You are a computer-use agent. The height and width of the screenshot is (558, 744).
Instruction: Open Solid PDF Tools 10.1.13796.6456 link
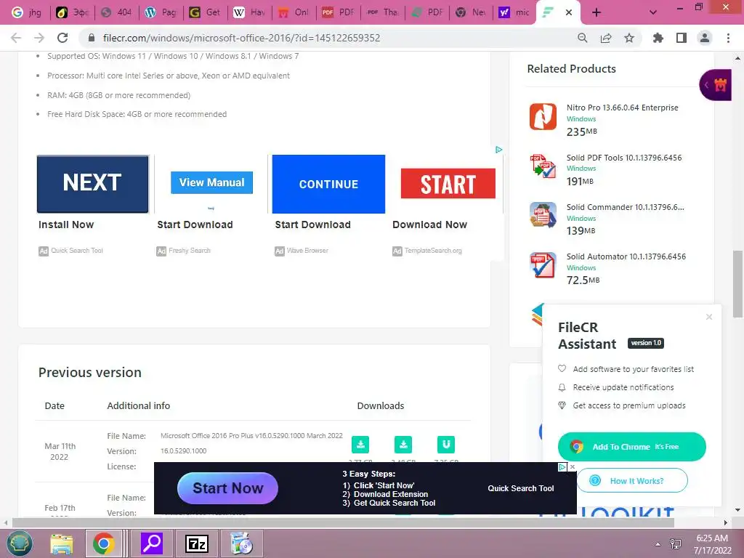624,158
